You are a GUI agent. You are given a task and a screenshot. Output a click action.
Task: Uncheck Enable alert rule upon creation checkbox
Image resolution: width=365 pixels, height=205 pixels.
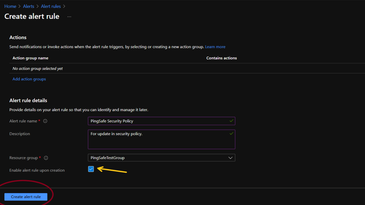tap(91, 169)
